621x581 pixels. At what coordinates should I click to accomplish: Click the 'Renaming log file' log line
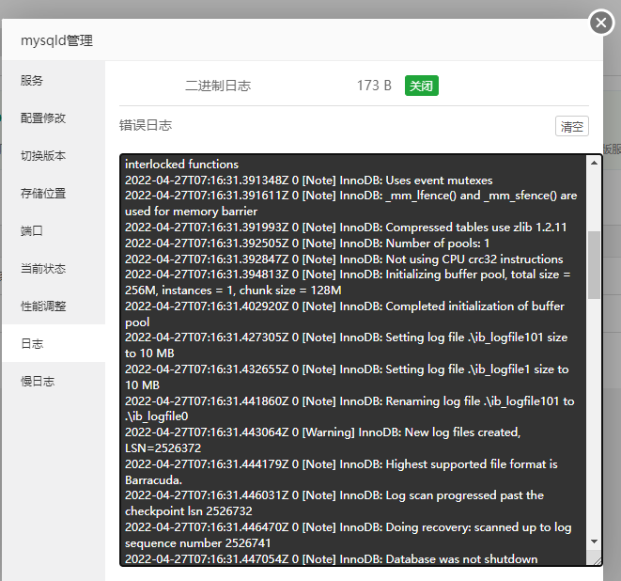[349, 409]
